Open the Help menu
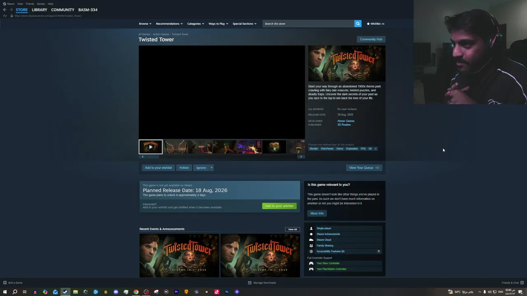The width and height of the screenshot is (527, 296). [x=50, y=4]
